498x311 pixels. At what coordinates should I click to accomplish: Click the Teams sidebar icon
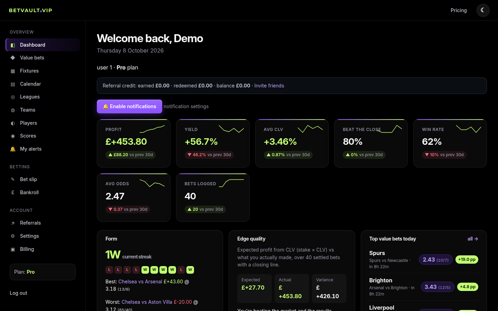(x=13, y=110)
